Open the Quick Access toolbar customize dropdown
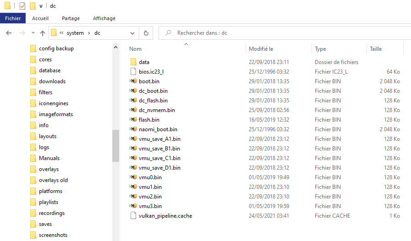411x241 pixels. (41, 6)
